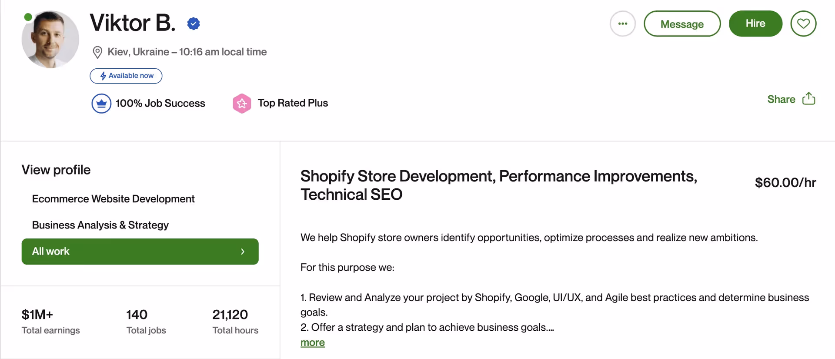Viewport: 835px width, 359px height.
Task: Click the share upload arrow icon
Action: pos(808,99)
